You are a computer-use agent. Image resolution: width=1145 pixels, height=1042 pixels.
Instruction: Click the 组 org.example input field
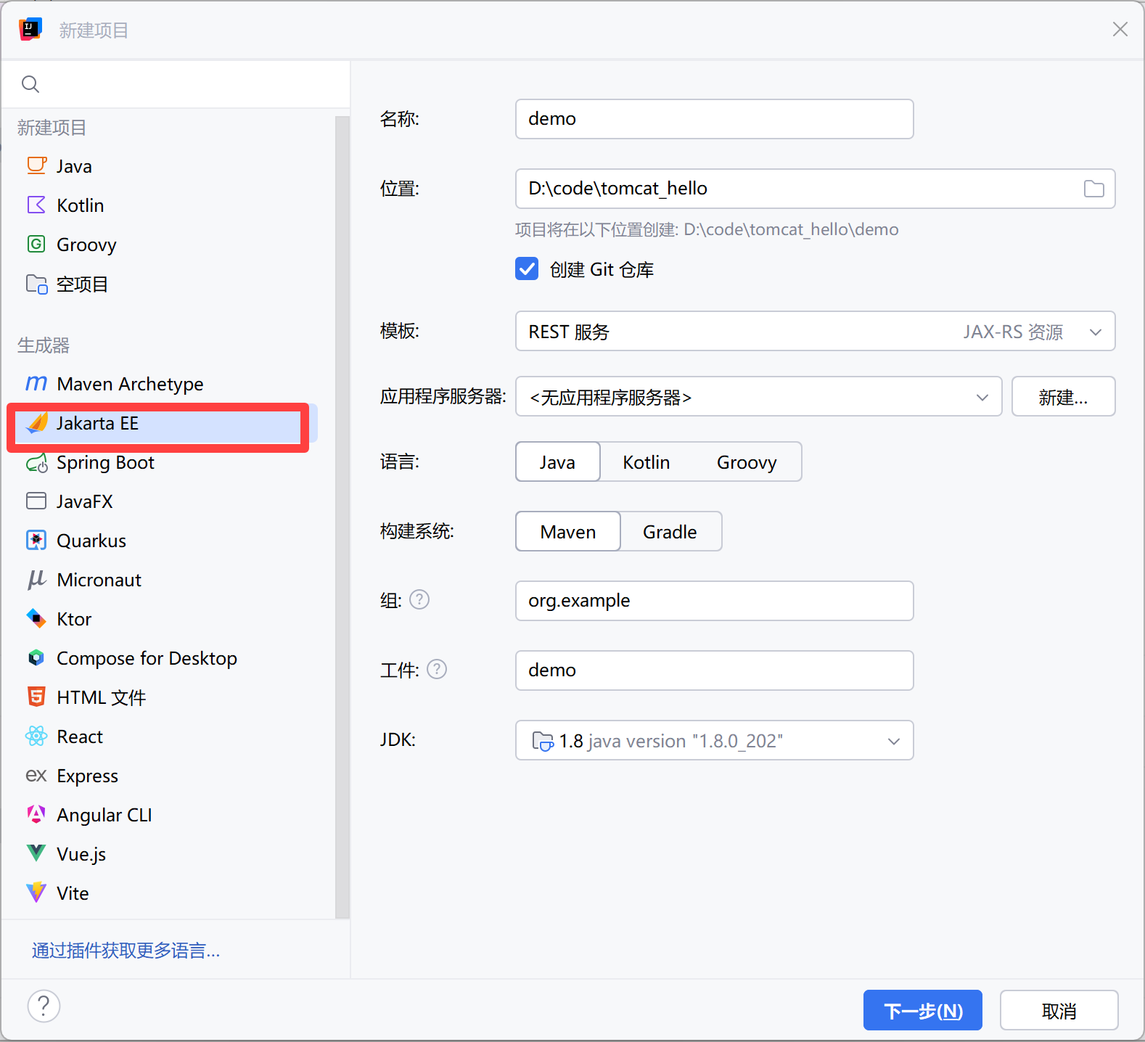(714, 601)
